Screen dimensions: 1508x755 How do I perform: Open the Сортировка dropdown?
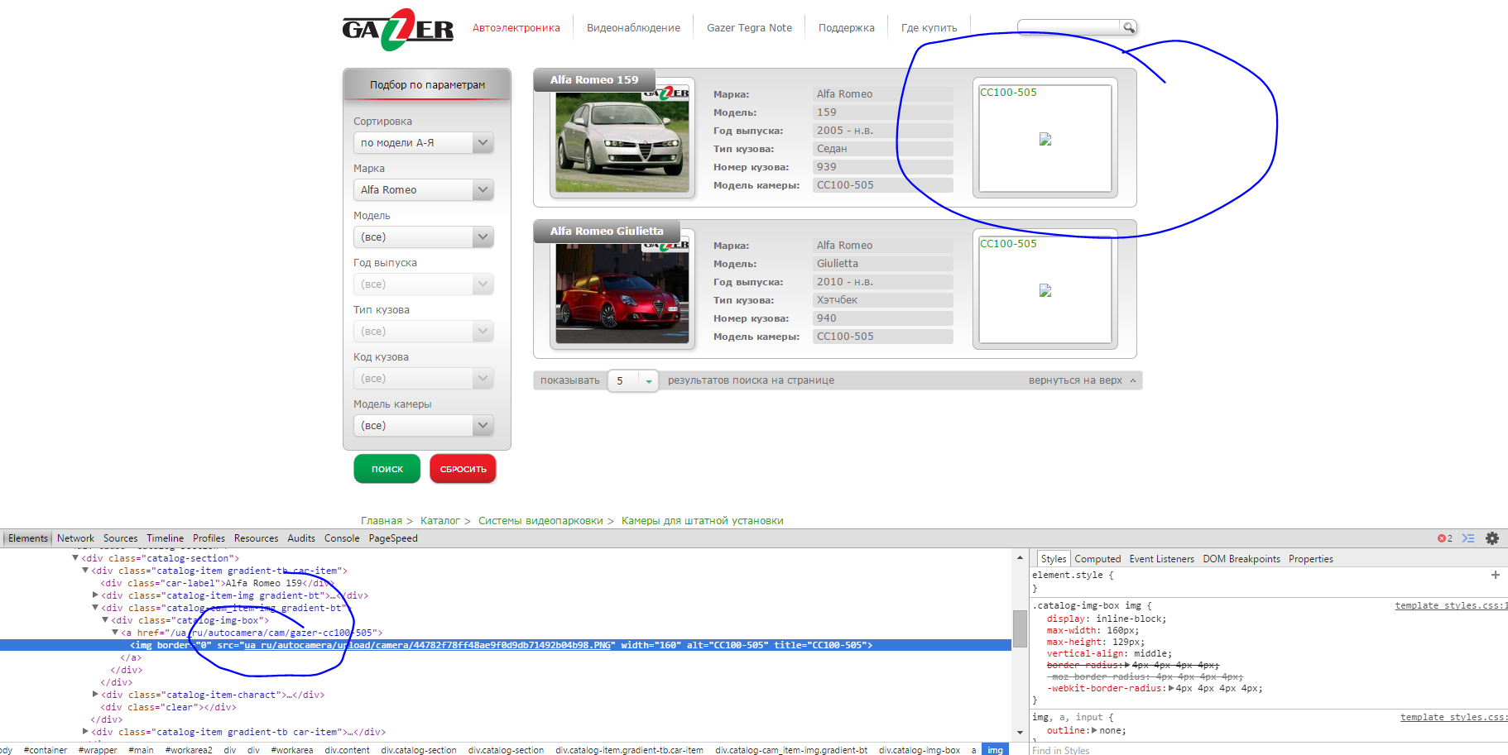tap(424, 143)
